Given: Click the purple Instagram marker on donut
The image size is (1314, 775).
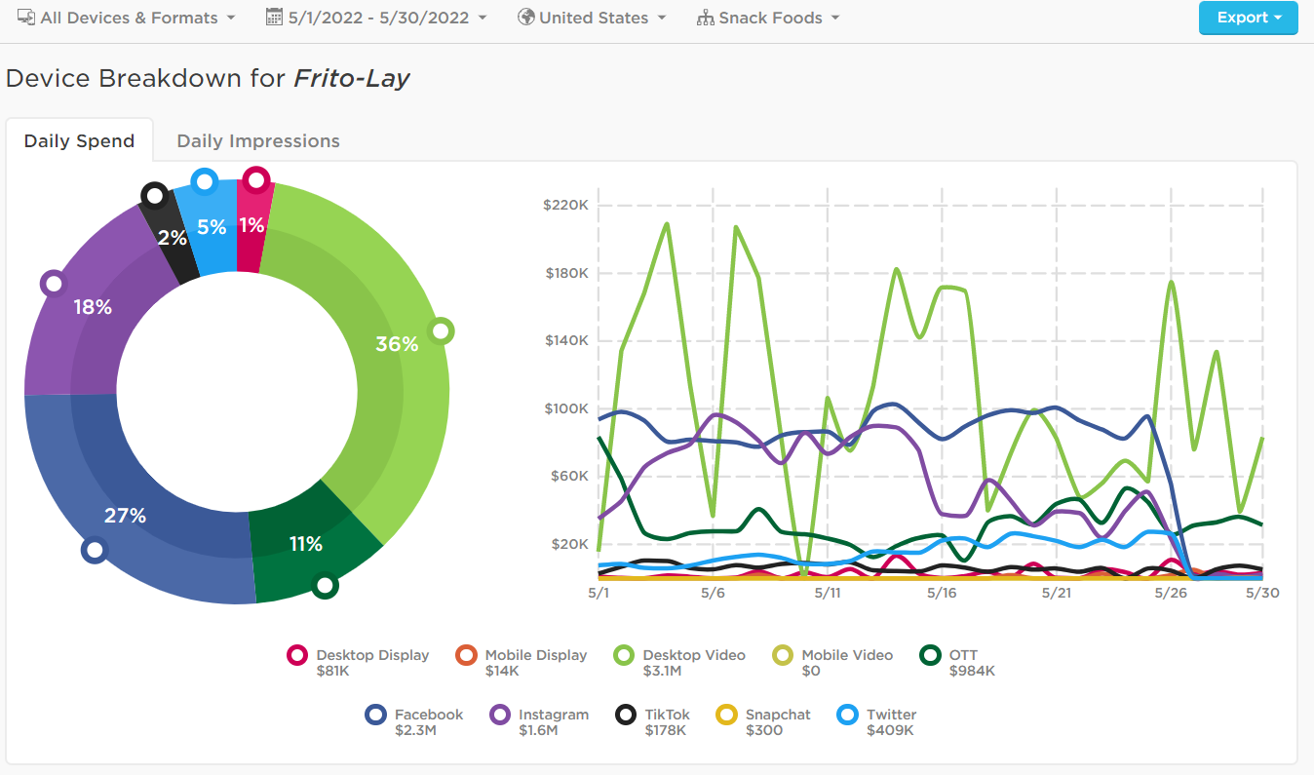Looking at the screenshot, I should pos(54,284).
